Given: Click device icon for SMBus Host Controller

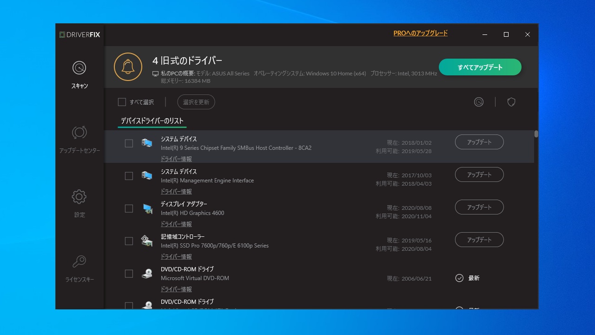Looking at the screenshot, I should point(147,143).
